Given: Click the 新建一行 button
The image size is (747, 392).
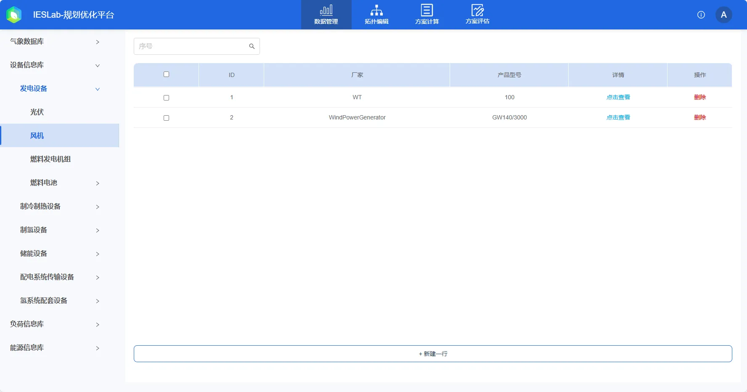Looking at the screenshot, I should click(433, 354).
